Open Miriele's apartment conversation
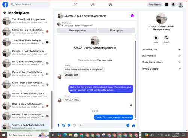 26,95
